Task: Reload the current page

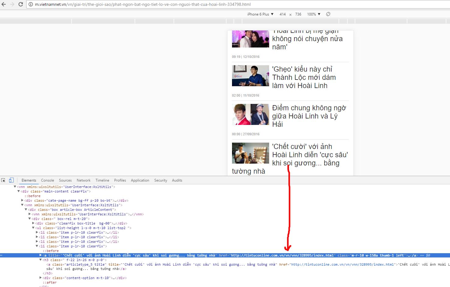Action: coord(21,5)
